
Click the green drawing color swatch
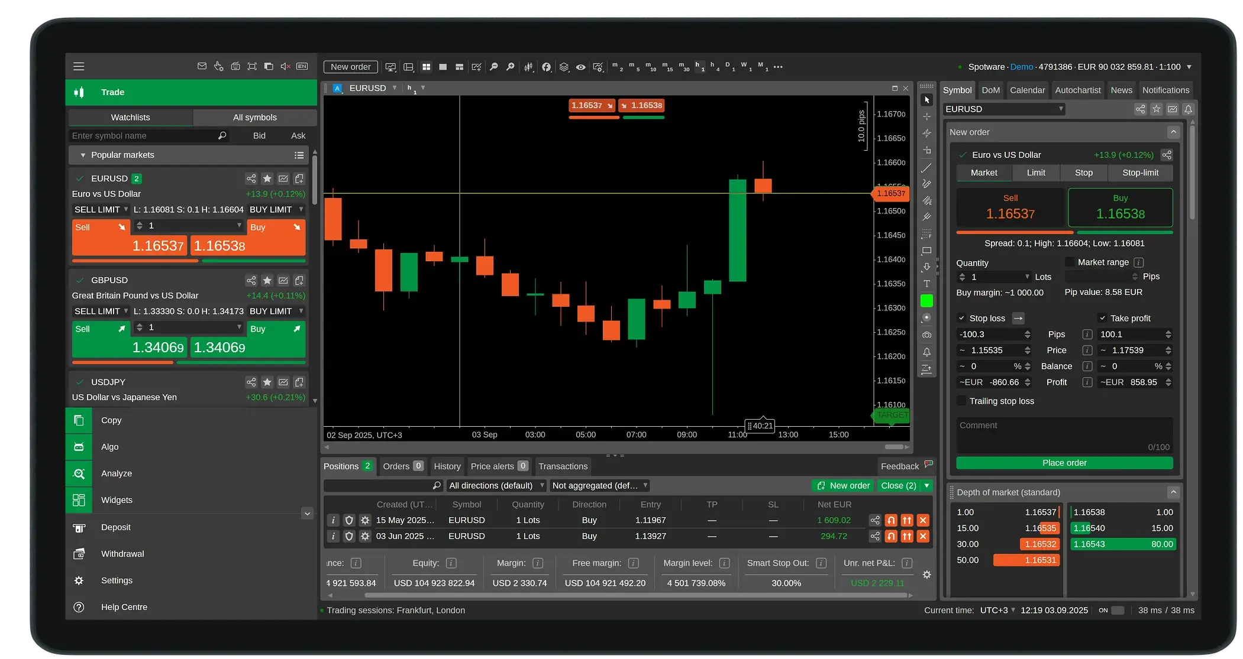coord(926,301)
